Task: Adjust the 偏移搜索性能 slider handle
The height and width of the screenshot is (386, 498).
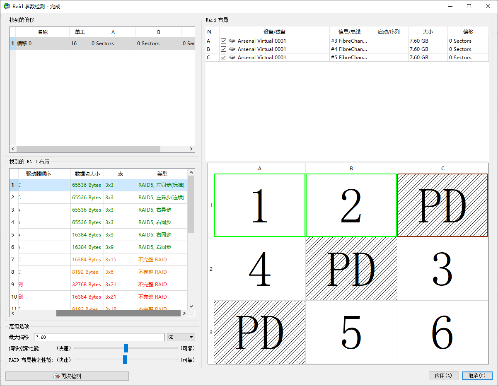Action: (x=126, y=348)
